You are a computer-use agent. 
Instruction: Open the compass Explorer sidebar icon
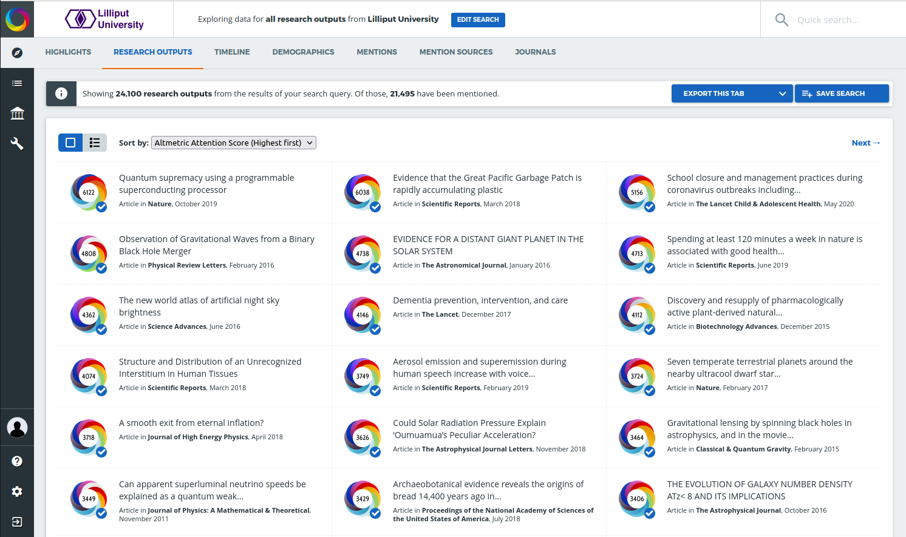tap(17, 53)
